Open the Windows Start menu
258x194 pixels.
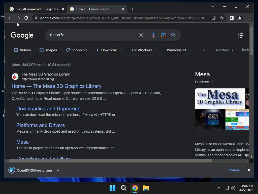pyautogui.click(x=113, y=188)
